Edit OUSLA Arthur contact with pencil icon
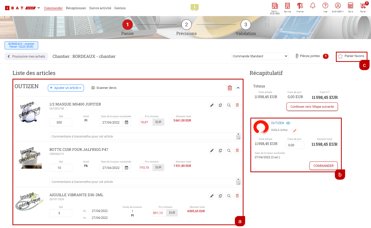 (x=294, y=131)
